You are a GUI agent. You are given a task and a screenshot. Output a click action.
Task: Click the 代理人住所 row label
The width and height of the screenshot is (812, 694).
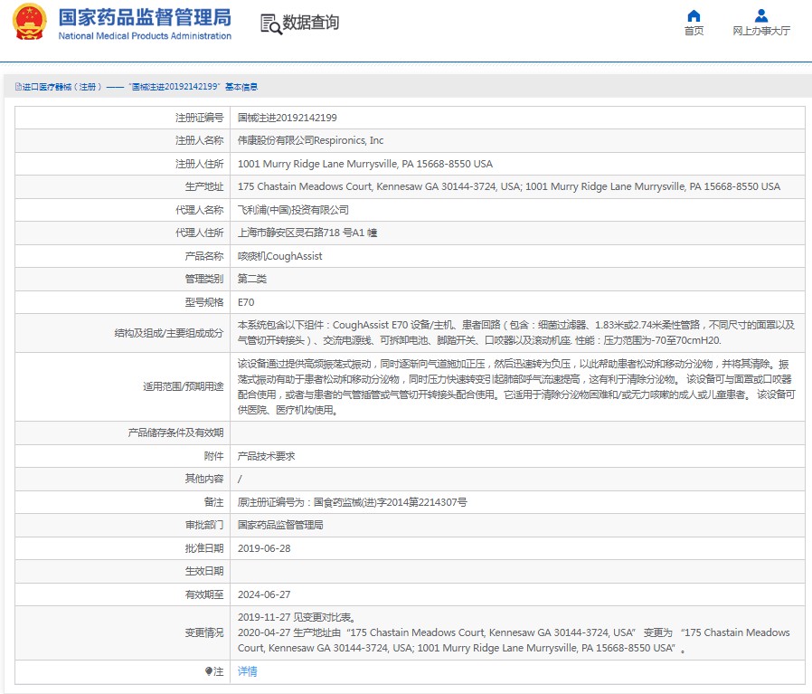(199, 233)
